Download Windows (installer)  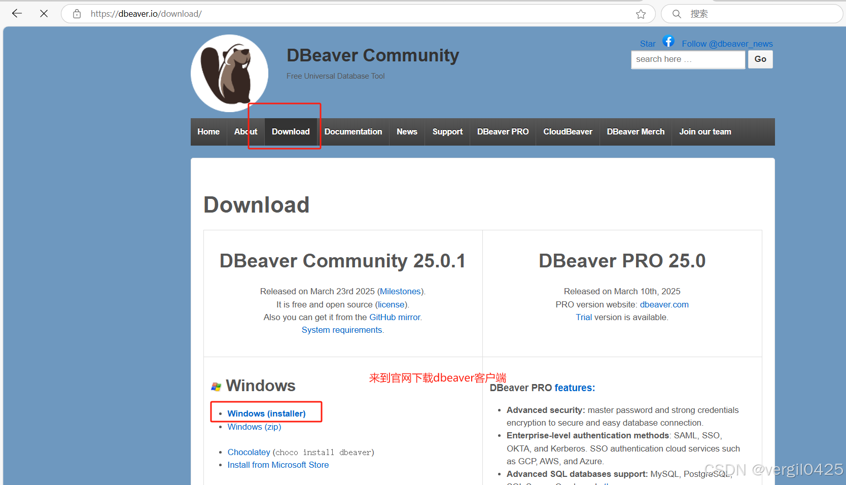click(x=266, y=414)
